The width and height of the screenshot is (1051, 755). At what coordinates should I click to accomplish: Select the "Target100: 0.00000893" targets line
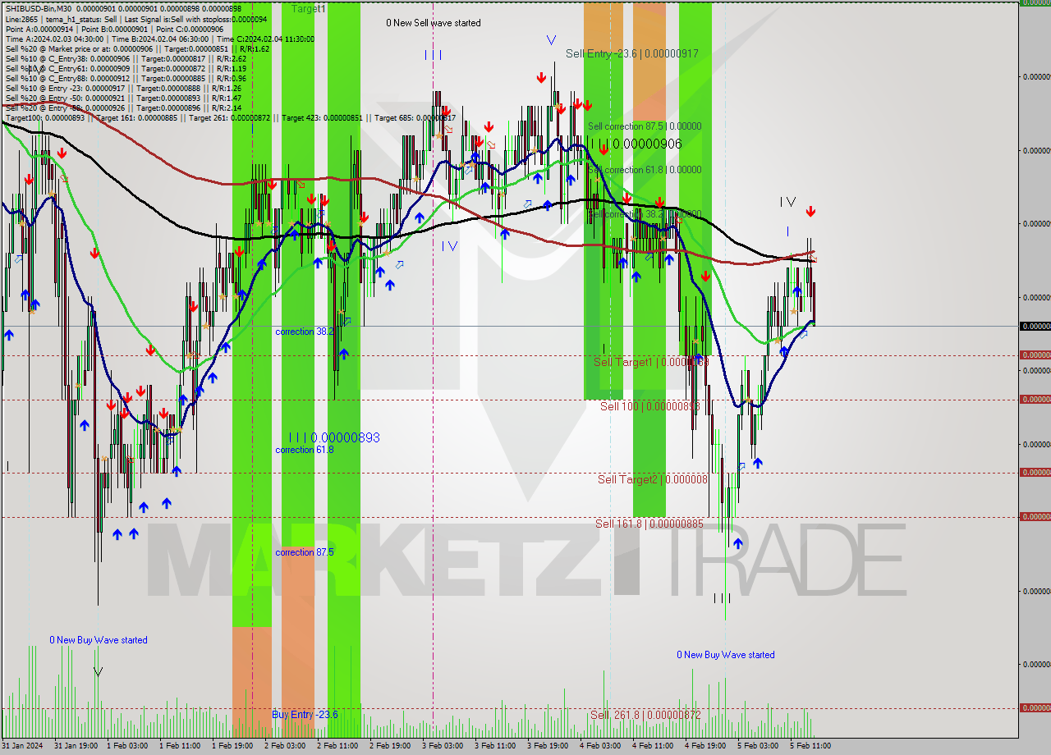(x=230, y=118)
